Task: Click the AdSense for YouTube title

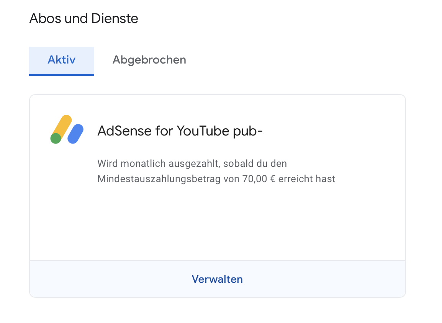Action: (180, 131)
